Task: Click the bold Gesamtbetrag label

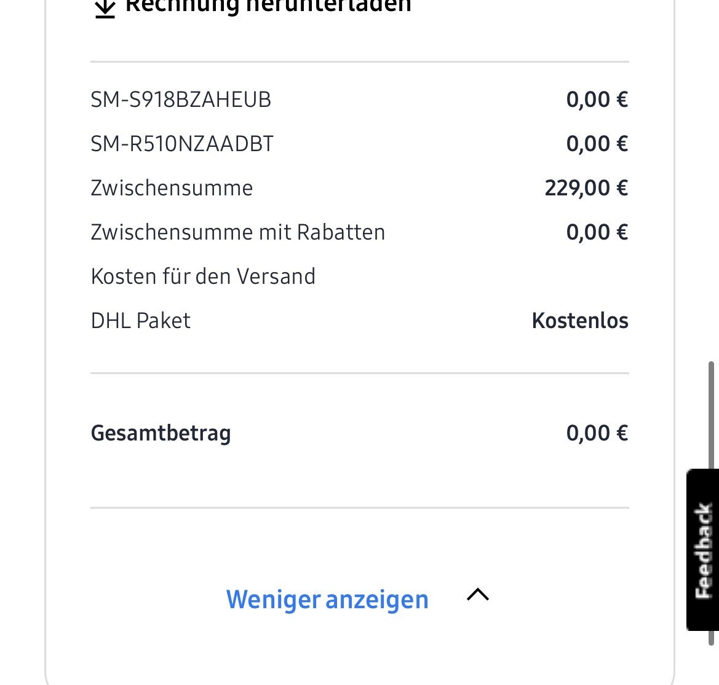Action: [161, 433]
